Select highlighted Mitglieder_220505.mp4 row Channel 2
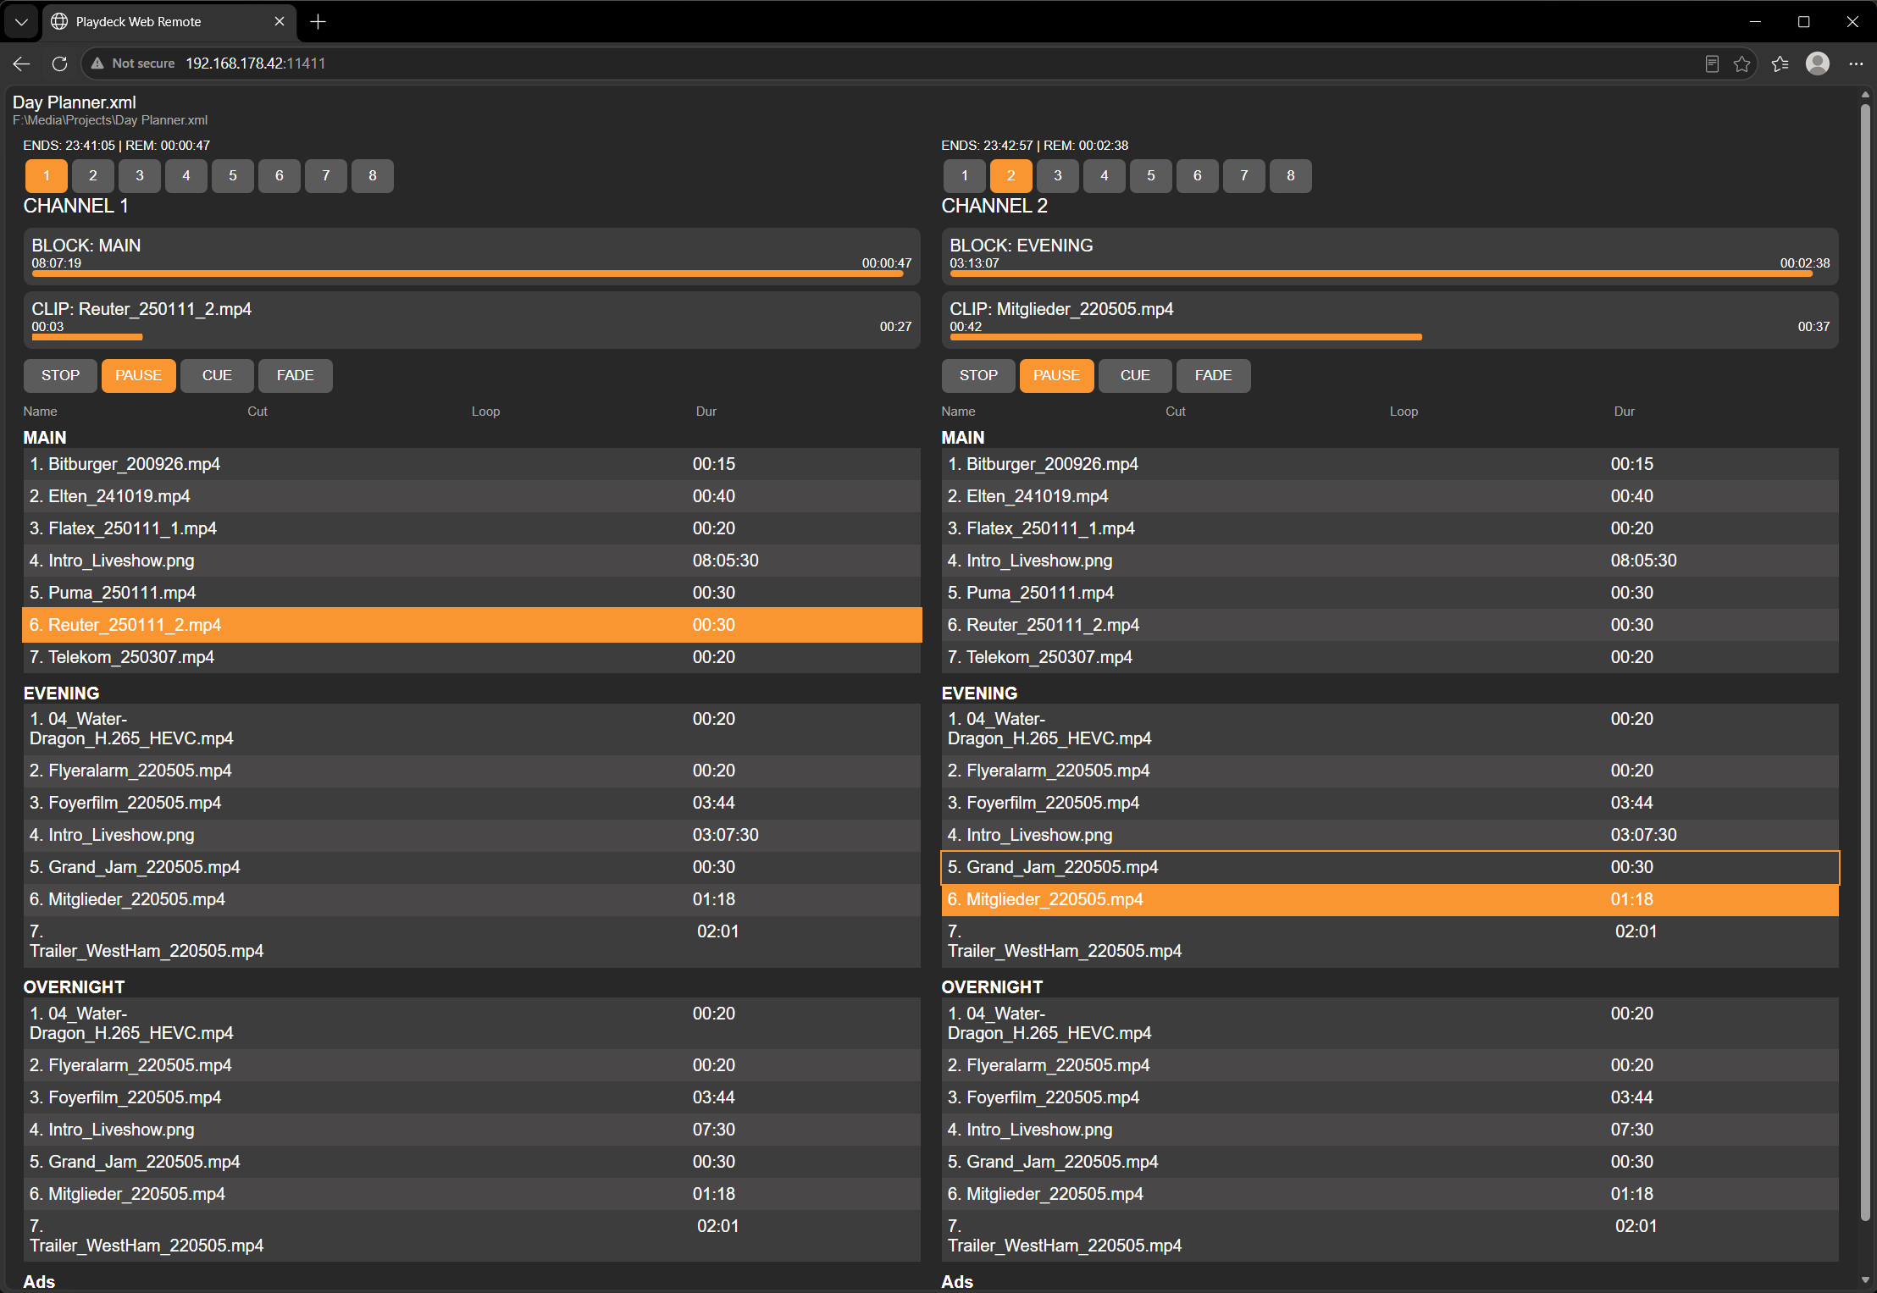This screenshot has height=1293, width=1877. coord(1390,899)
